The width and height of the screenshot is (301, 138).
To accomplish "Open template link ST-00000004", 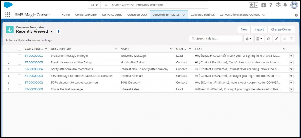I will 34,69.
